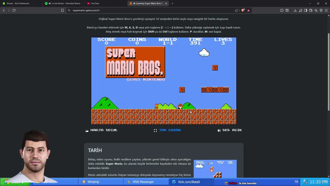The image size is (330, 186).
Task: Click the SCORE label in game
Action: coord(106,40)
